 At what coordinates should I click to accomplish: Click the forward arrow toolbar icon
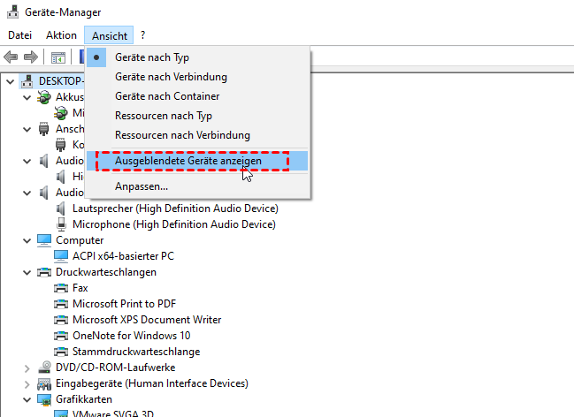click(31, 57)
